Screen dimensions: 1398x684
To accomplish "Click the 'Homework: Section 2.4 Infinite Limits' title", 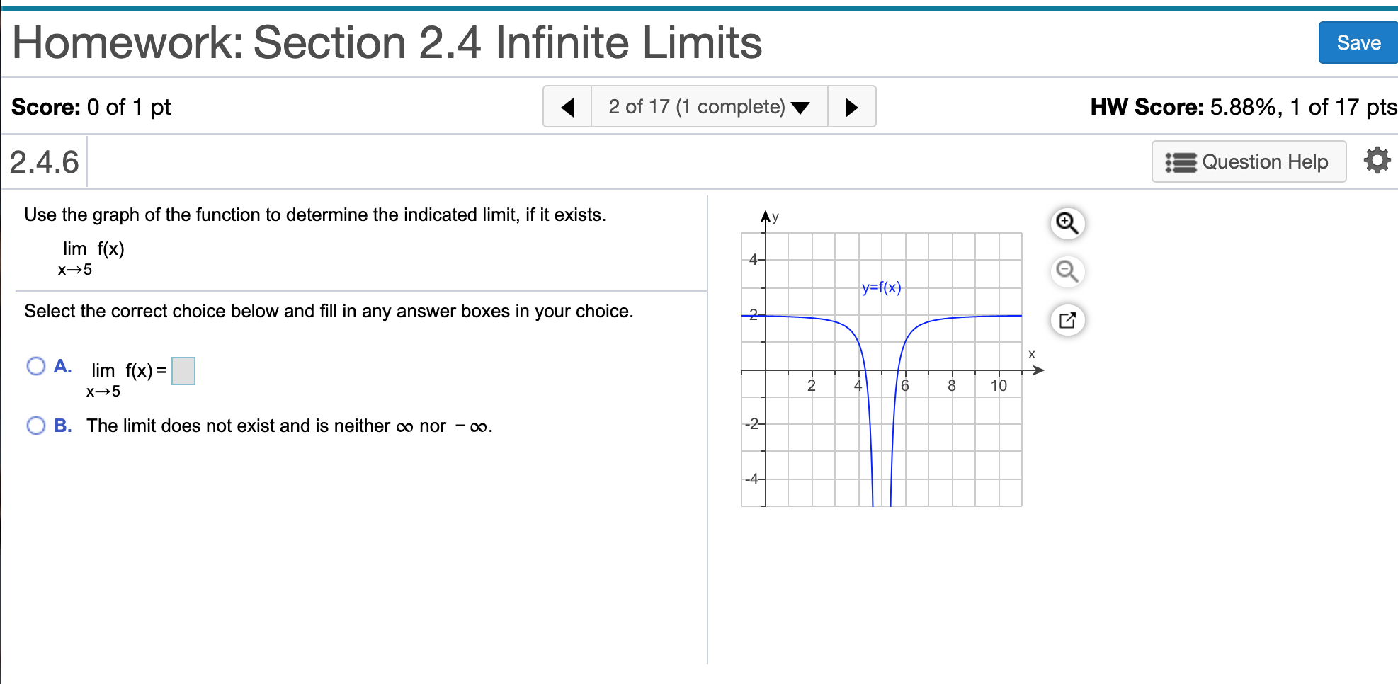I will 387,42.
